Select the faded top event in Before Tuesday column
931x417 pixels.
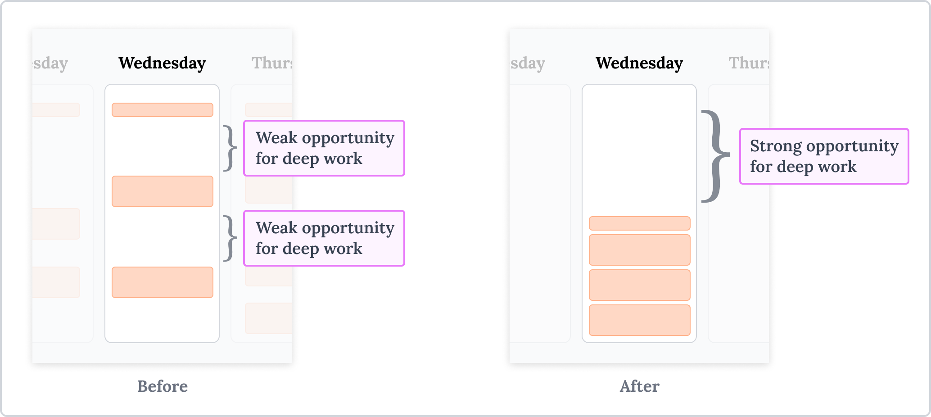click(x=56, y=110)
